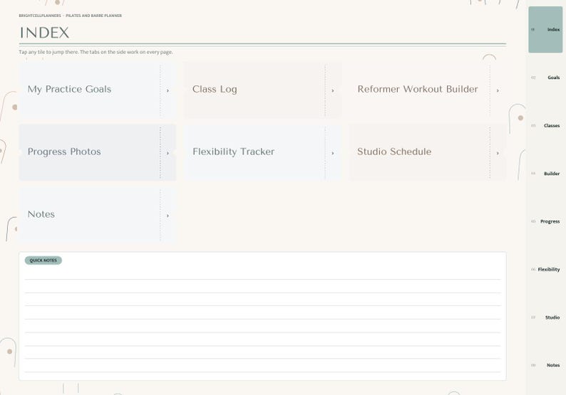This screenshot has height=395, width=566.
Task: Switch to the Goals side tab
Action: [545, 78]
